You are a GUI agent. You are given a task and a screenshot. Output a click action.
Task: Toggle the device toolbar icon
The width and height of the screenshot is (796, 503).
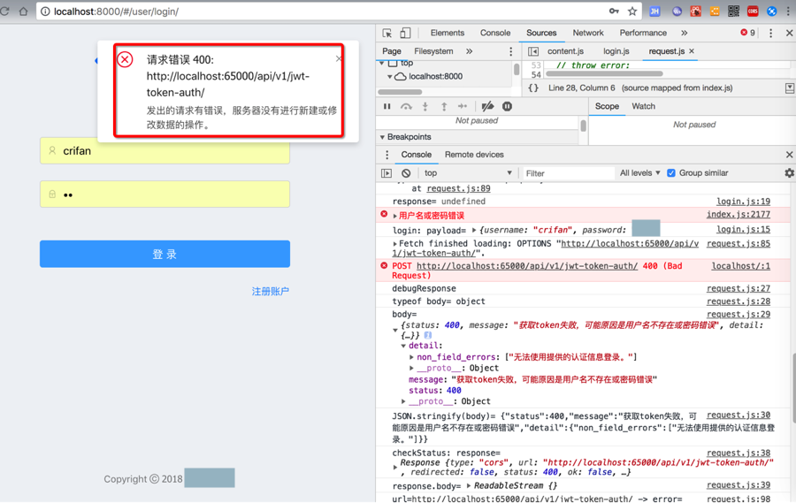coord(405,33)
